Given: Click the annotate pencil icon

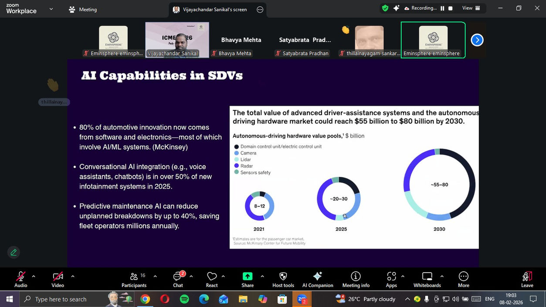Looking at the screenshot, I should 14,252.
